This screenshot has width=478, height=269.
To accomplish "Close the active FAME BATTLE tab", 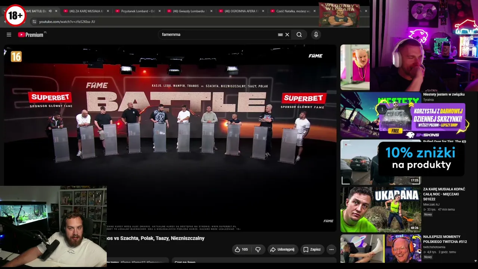I will point(56,11).
